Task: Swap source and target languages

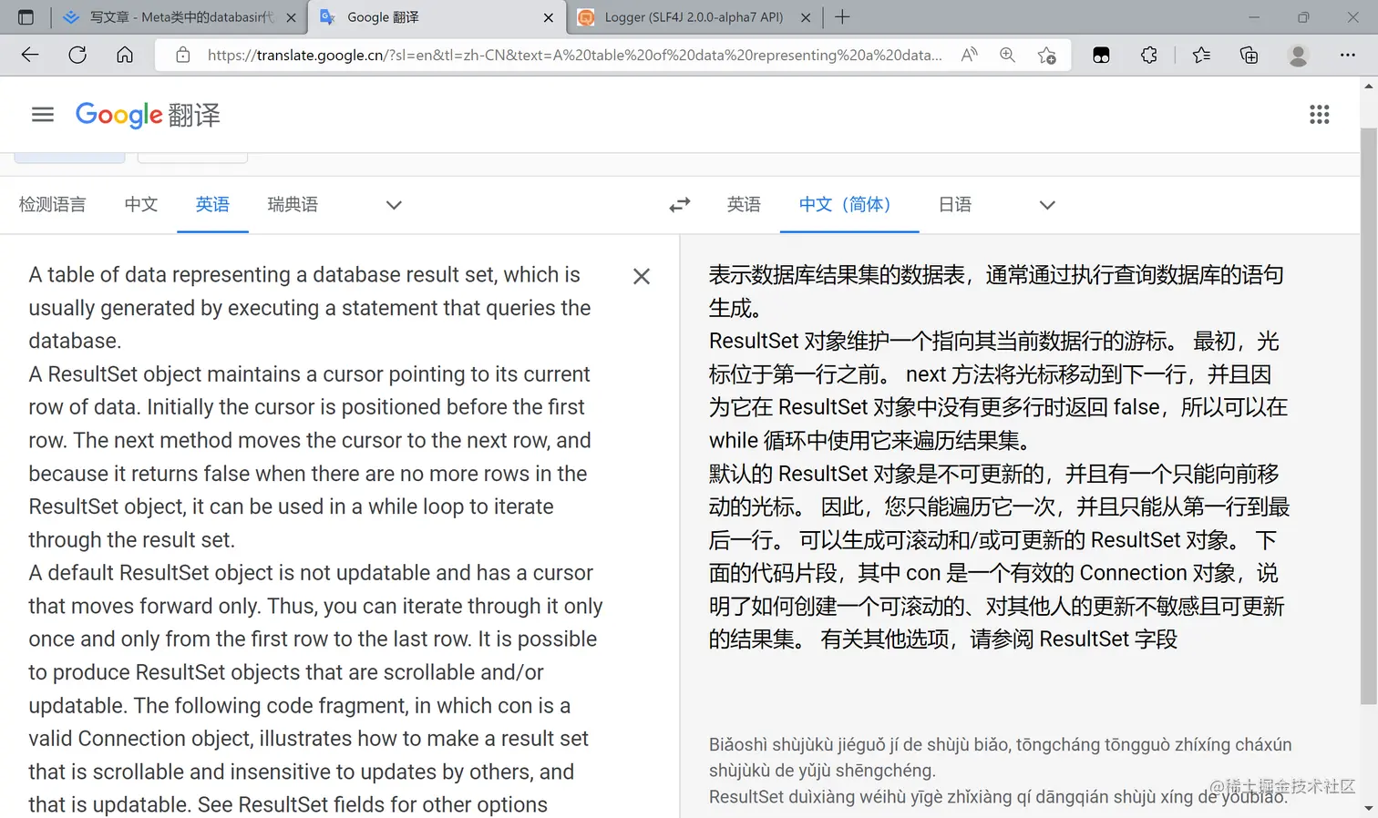Action: click(x=680, y=205)
